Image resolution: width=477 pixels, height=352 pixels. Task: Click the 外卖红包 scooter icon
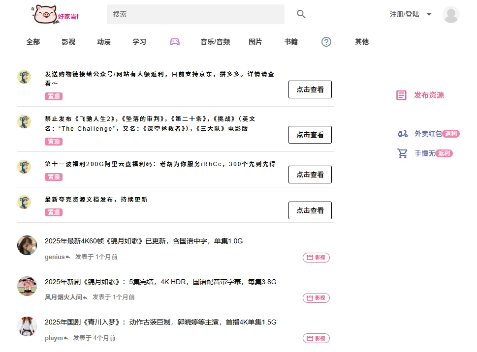[x=403, y=134]
